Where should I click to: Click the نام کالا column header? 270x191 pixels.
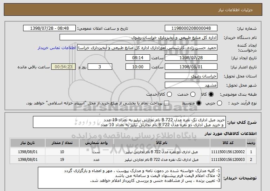click(x=162, y=143)
